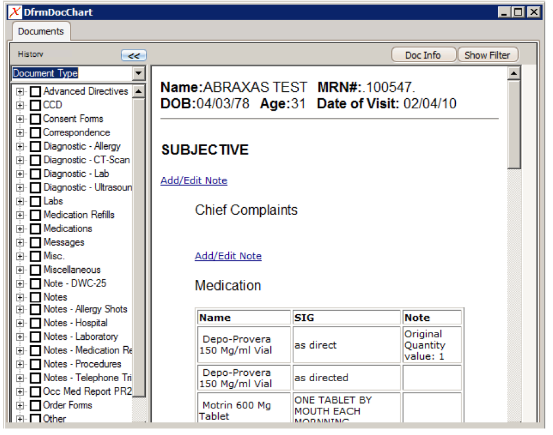Select the Other tree item
553x435 pixels.
(55, 418)
